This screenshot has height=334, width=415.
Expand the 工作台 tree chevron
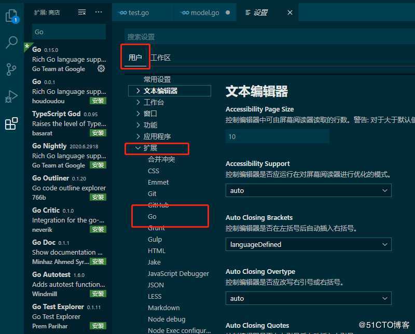[138, 102]
